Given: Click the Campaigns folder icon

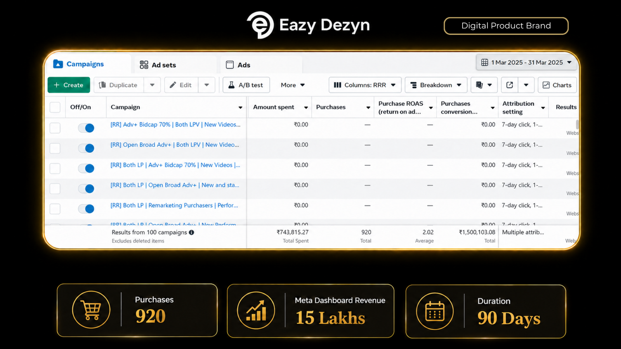Looking at the screenshot, I should pos(58,64).
